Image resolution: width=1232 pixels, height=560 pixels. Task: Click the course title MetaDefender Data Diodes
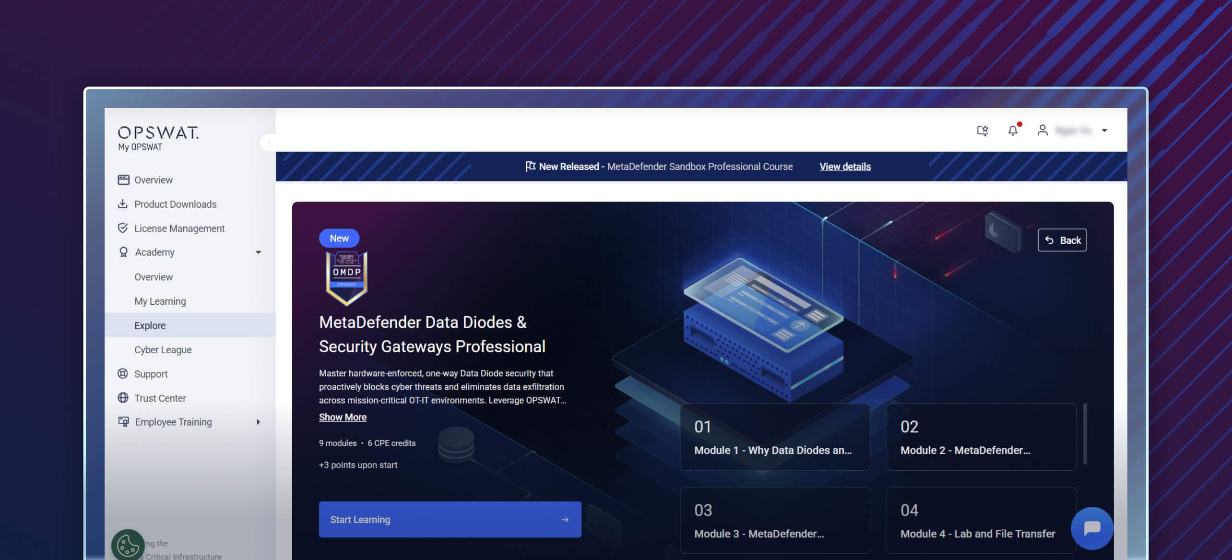click(x=432, y=334)
